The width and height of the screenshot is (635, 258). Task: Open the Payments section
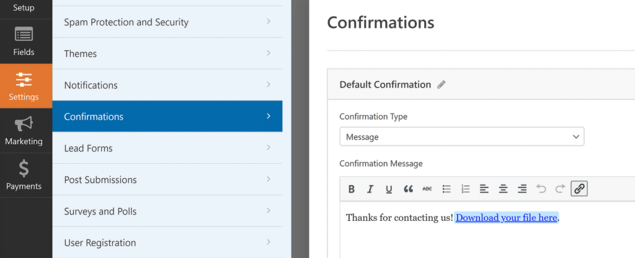pyautogui.click(x=24, y=175)
